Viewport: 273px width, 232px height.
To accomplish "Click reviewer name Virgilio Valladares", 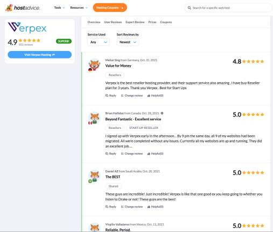I will coord(117,224).
